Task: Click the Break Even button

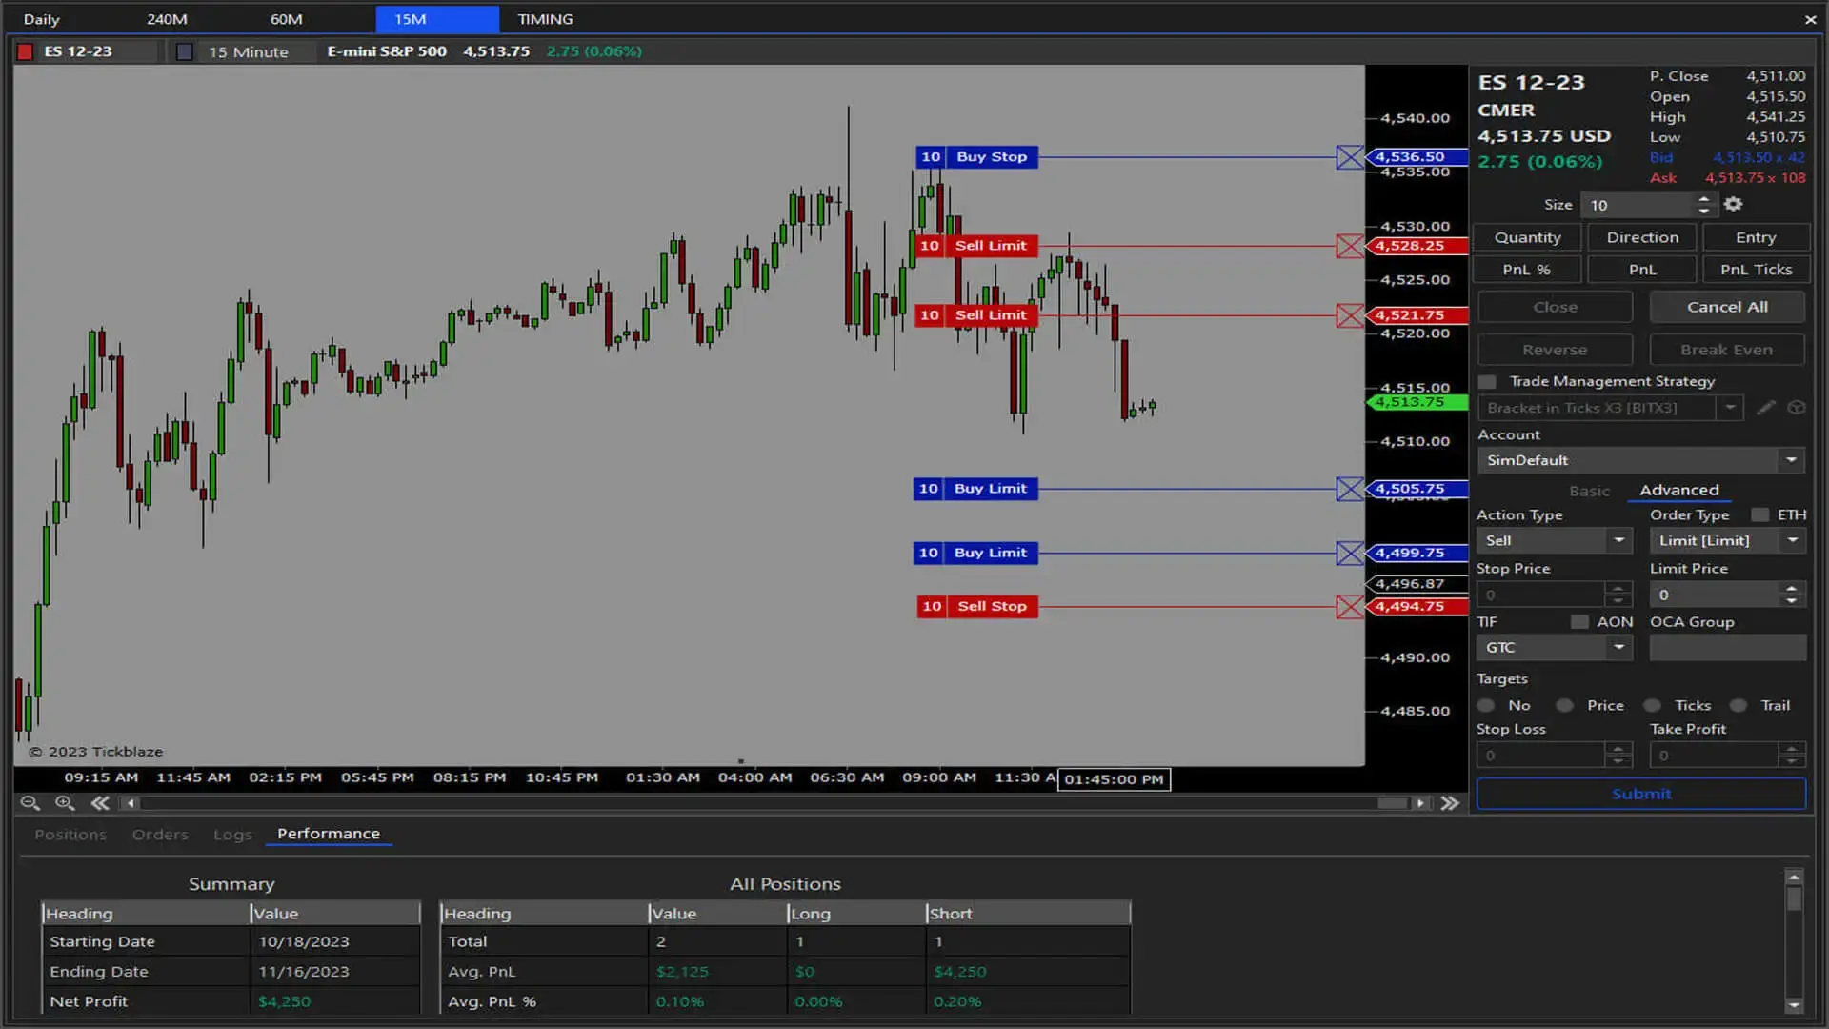Action: 1727,350
